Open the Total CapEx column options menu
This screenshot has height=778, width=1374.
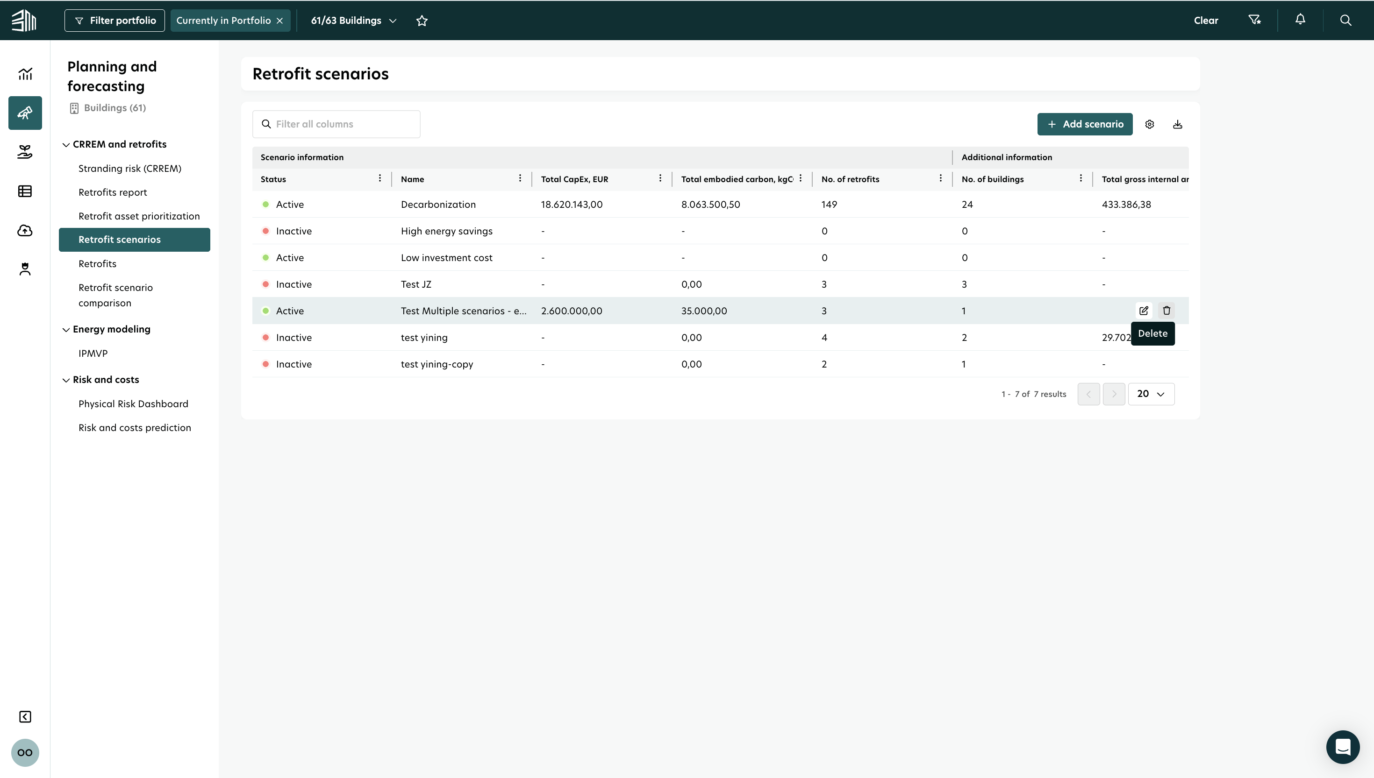[x=660, y=178]
